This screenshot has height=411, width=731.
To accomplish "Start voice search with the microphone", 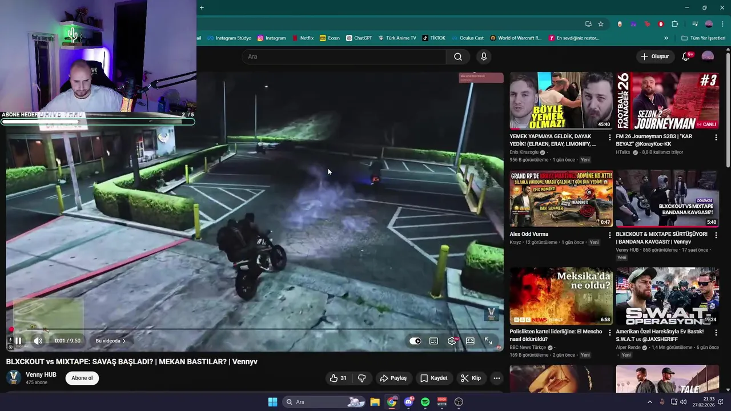I will tap(484, 57).
